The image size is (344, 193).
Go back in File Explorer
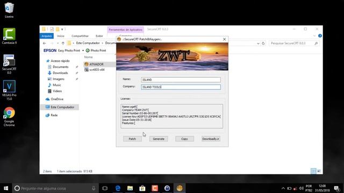point(45,43)
